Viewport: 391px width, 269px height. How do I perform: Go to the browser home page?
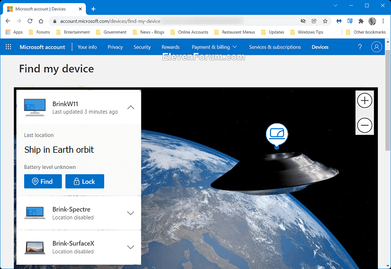tap(41, 21)
